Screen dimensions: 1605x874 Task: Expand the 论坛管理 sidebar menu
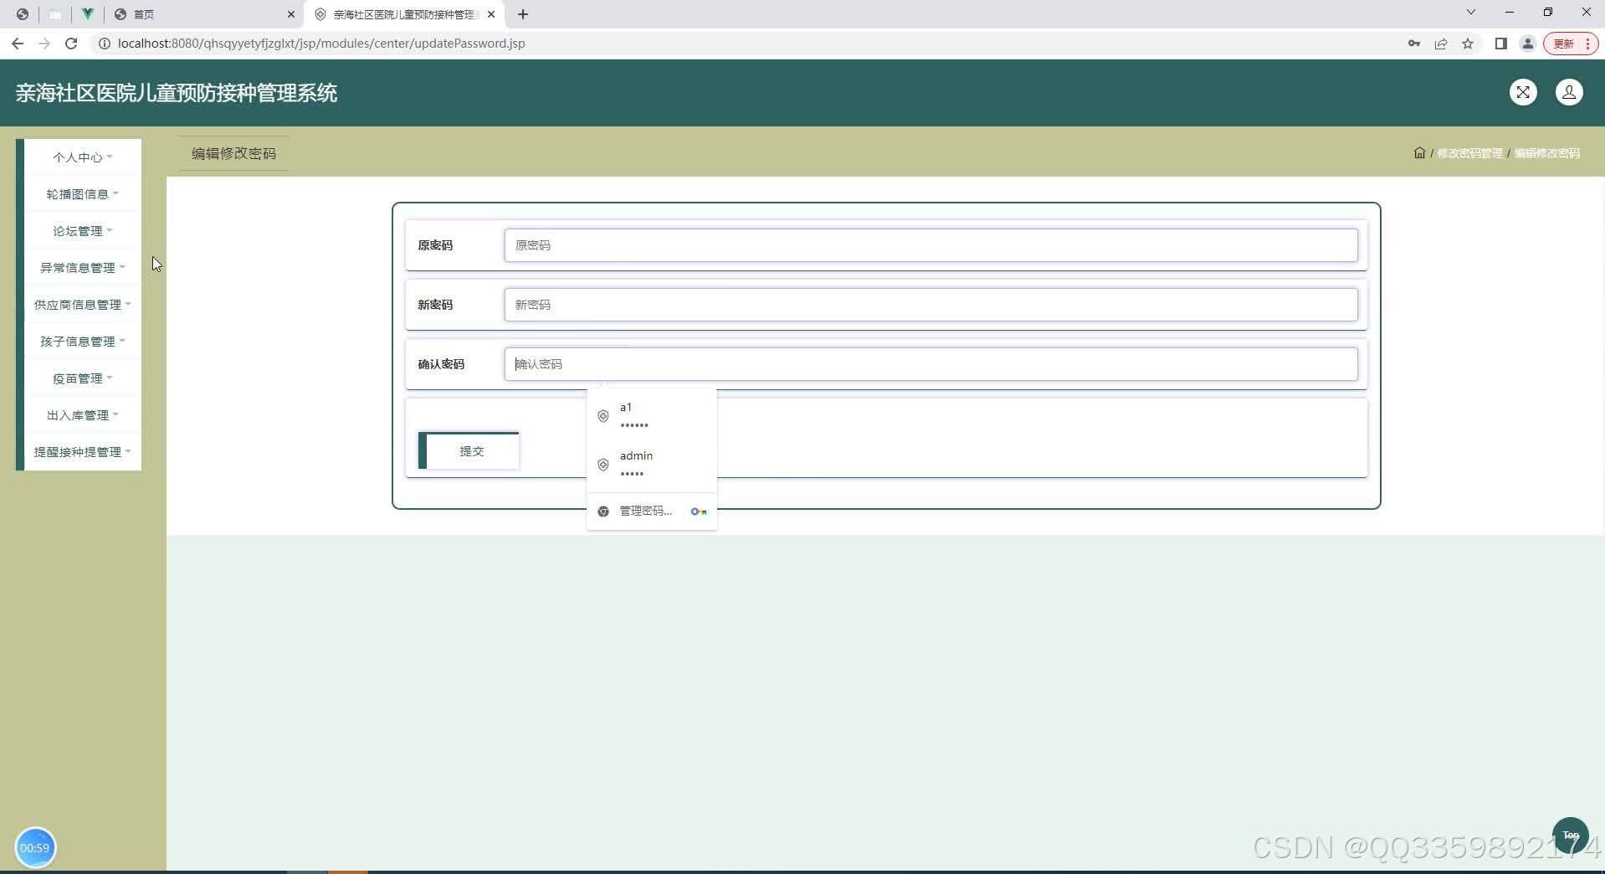point(82,231)
